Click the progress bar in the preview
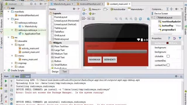Viewport: 187px width, 105px height. (117, 51)
